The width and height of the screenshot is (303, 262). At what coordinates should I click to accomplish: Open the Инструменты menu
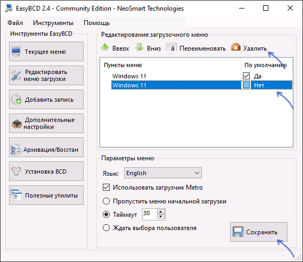tap(53, 23)
